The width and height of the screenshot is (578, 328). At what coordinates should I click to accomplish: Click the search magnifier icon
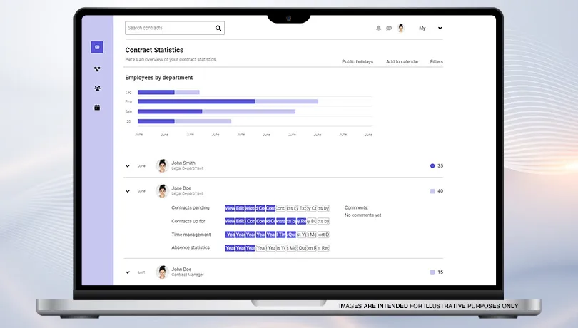pyautogui.click(x=218, y=28)
